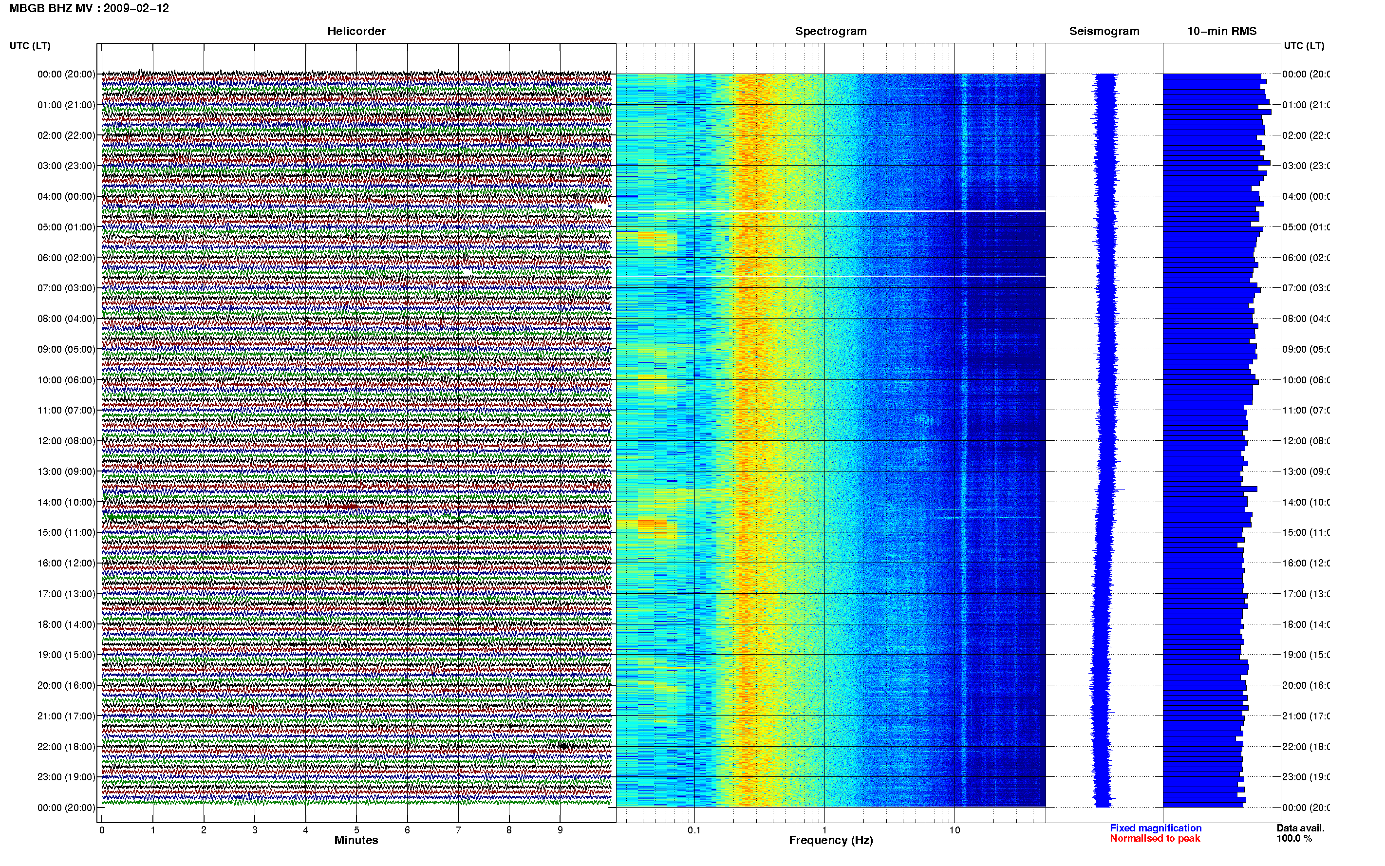This screenshot has height=866, width=1385.
Task: Click the red 'Normalised to peak' legend text
Action: coord(1155,839)
